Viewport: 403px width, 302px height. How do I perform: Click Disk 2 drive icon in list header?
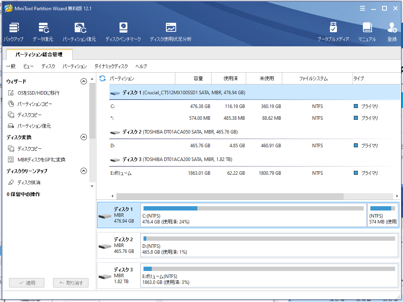click(x=115, y=132)
